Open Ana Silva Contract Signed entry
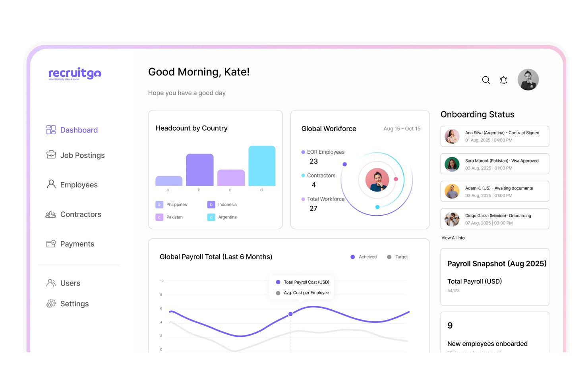 tap(495, 136)
